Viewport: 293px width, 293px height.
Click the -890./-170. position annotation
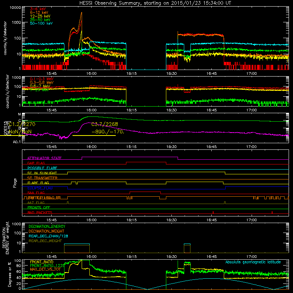[108, 132]
